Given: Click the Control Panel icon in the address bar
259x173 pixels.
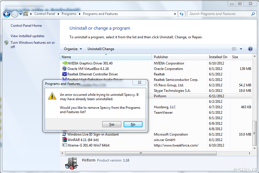Looking at the screenshot, I should pos(26,14).
